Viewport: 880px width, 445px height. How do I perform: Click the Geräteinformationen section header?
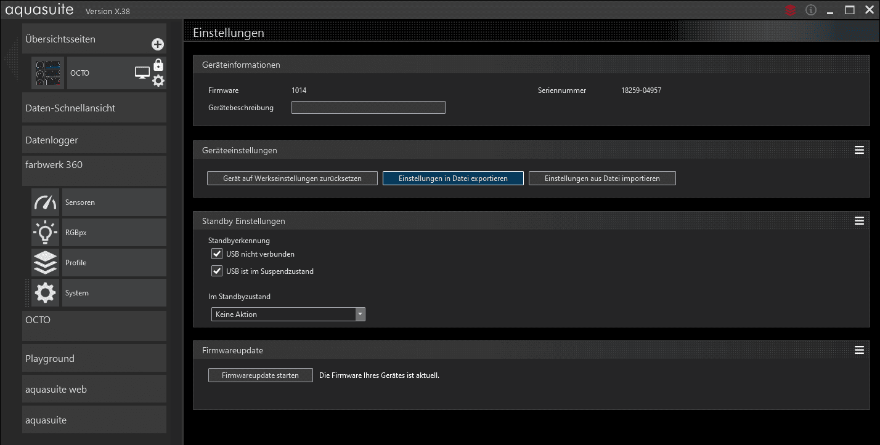click(x=531, y=65)
